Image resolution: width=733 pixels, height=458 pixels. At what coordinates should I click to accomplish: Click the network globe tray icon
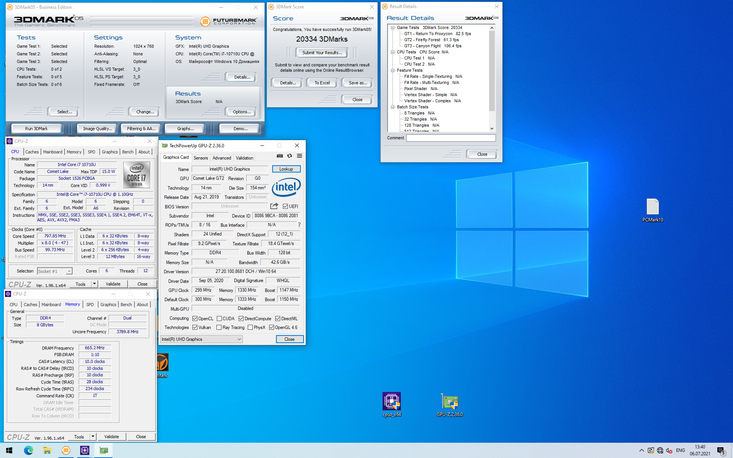[x=660, y=450]
